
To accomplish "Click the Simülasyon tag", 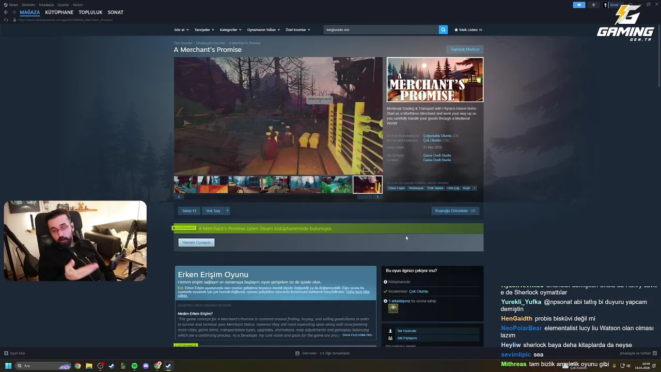I will click(x=416, y=188).
